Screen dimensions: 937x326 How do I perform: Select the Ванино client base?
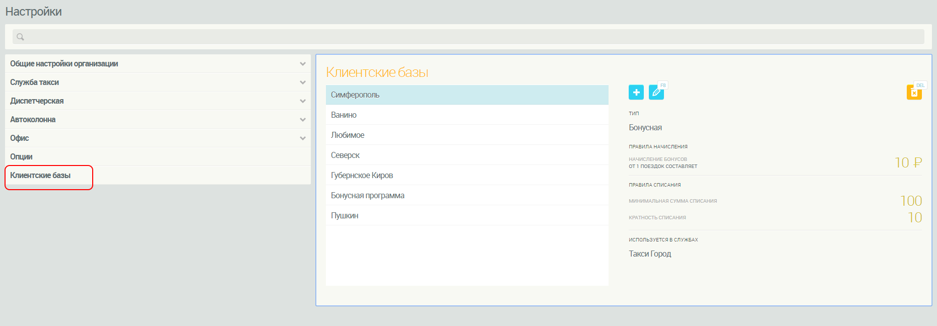[x=344, y=115]
